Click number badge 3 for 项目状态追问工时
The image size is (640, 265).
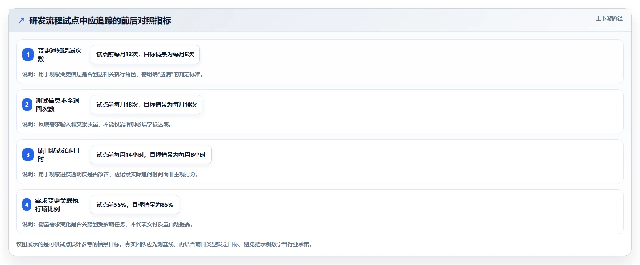[x=28, y=155]
